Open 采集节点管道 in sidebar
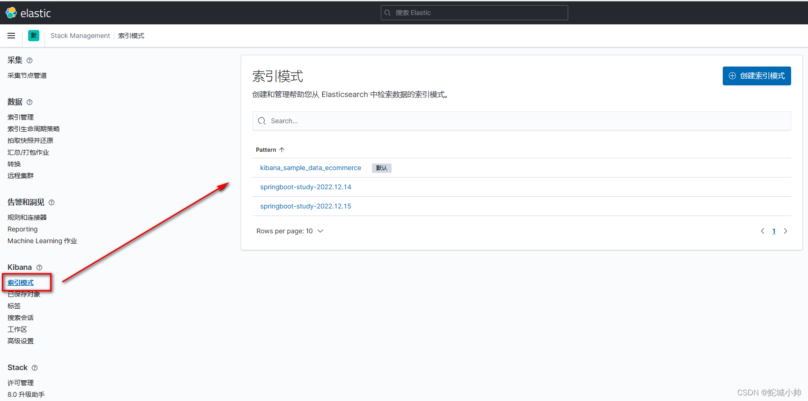Screen dimensions: 808x401 [27, 75]
